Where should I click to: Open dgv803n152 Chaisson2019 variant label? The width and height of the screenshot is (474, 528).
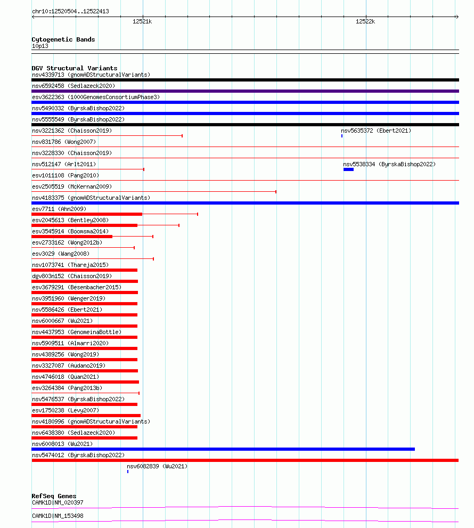[72, 276]
